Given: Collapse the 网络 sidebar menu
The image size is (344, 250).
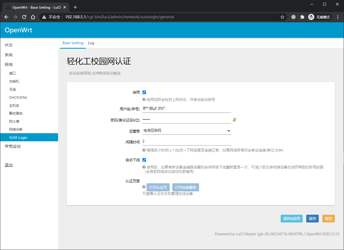Looking at the screenshot, I should click(9, 65).
